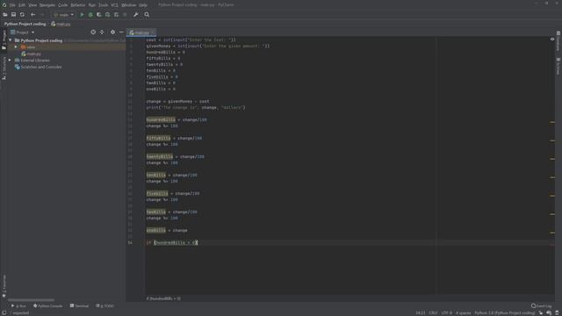Open the Python Console tool window

point(47,306)
